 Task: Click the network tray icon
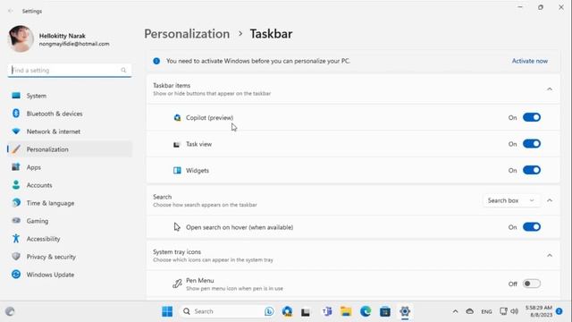(503, 311)
